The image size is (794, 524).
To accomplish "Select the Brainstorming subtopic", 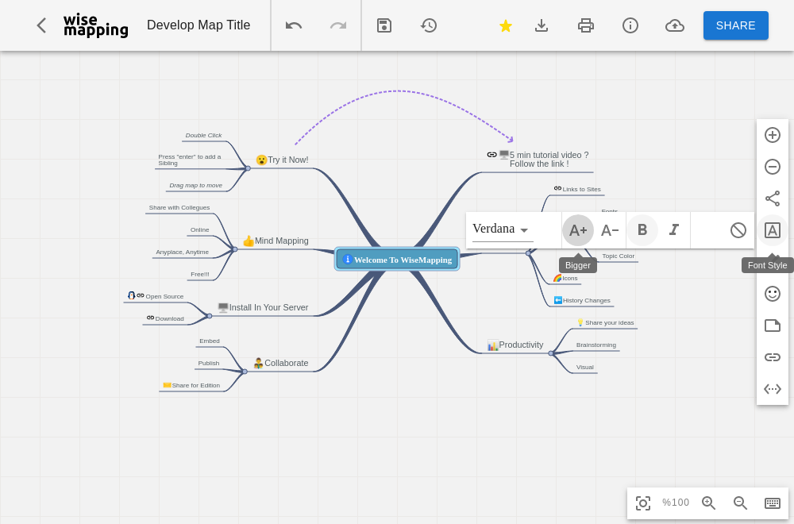I will [596, 345].
